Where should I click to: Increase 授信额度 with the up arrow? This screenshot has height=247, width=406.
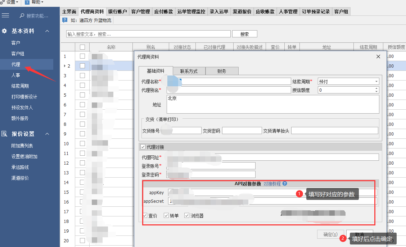[376, 89]
